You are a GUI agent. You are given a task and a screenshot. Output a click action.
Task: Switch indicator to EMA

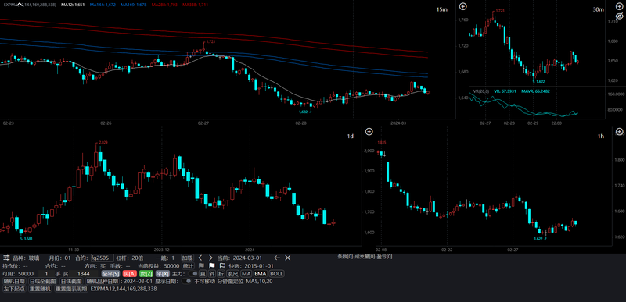click(x=261, y=274)
